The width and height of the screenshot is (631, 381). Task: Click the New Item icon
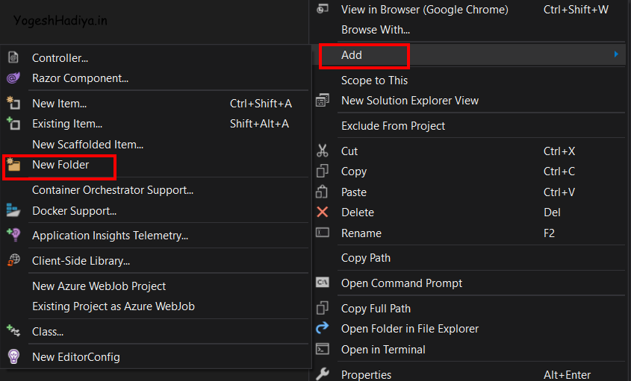coord(13,104)
